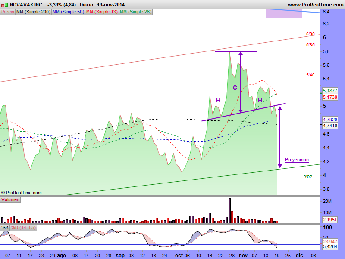
Task: Click the 100 stochastic axis label
Action: (328, 227)
